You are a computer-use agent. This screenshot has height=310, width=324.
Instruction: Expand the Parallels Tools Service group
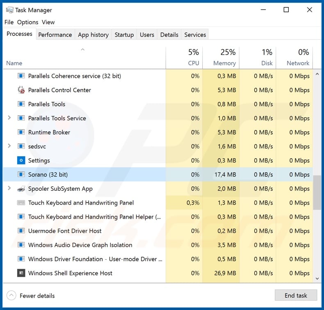pos(9,118)
